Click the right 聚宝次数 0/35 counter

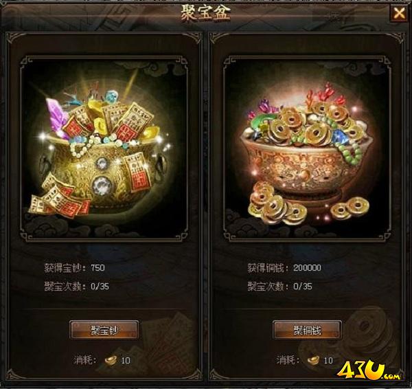[x=280, y=286]
